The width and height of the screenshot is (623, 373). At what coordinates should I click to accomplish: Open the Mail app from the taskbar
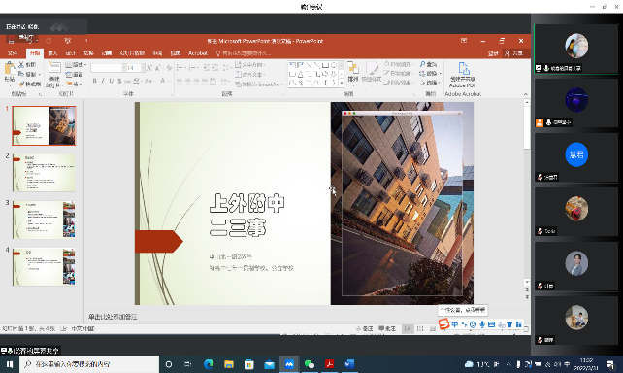[270, 364]
